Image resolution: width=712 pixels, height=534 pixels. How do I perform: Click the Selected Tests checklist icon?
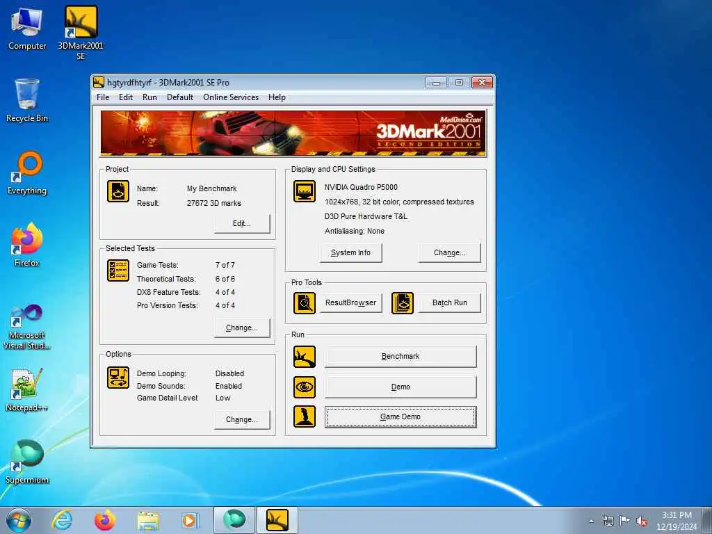[118, 270]
